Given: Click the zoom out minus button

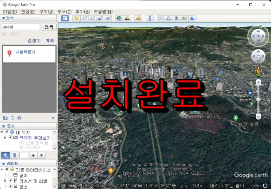Looking at the screenshot, I should (x=258, y=117).
